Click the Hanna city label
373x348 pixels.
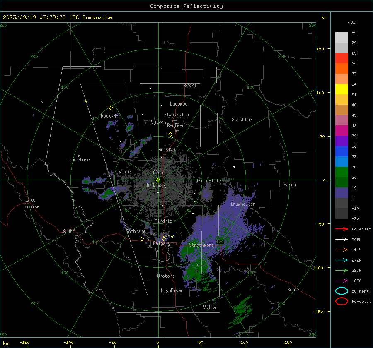coord(290,185)
